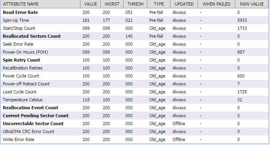Select threshold 140 for Reallocated Sectors Count

[x=129, y=36]
